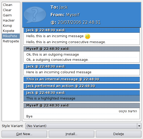This screenshot has height=139, width=143.
Task: Click the Delete button
Action: (x=119, y=134)
